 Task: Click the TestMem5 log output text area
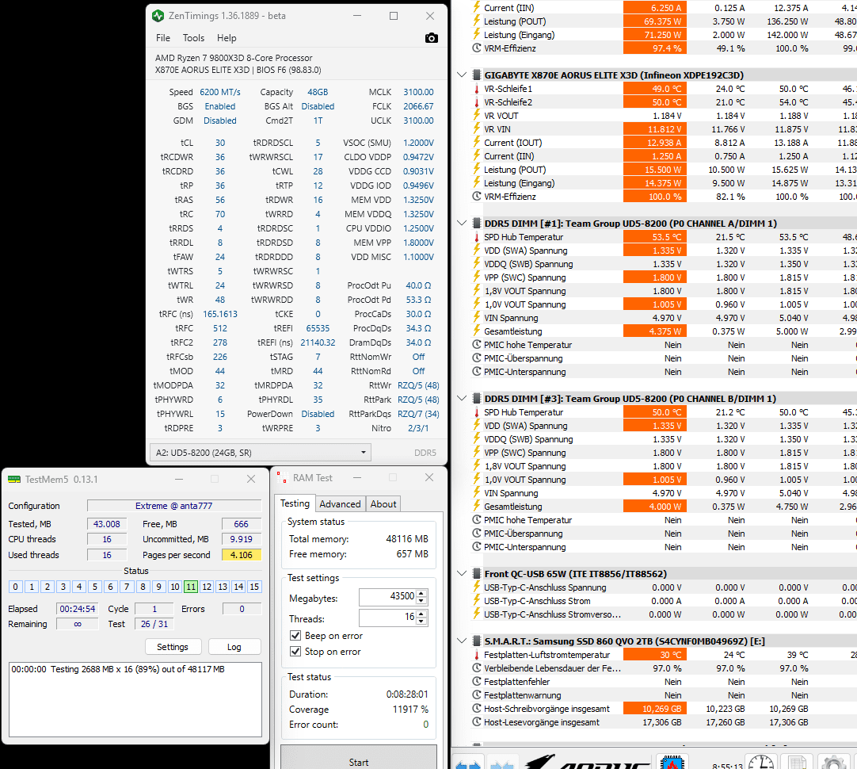point(135,699)
